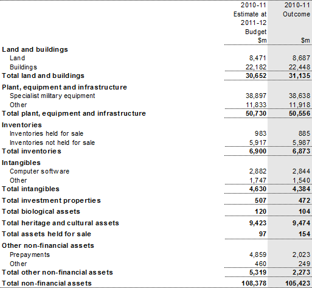Click 'Total land and buildings' label
The image size is (312, 288).
43,76
